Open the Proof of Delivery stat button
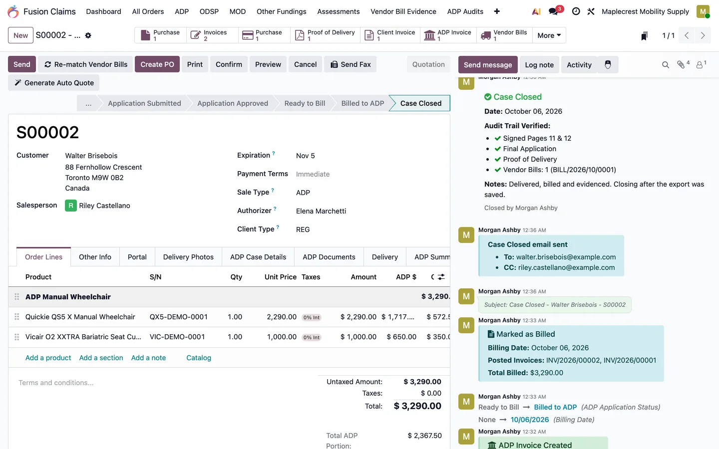 (x=325, y=35)
